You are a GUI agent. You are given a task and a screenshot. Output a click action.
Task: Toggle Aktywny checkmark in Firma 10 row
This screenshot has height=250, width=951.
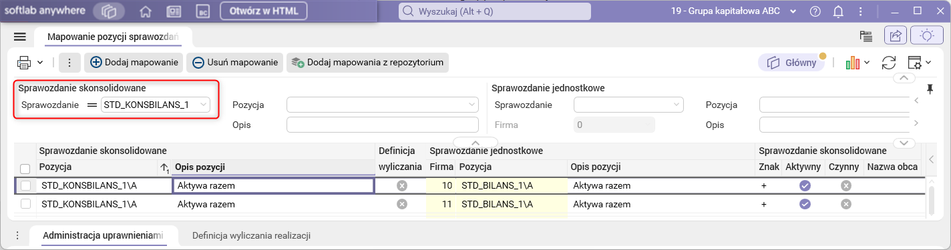tap(805, 186)
